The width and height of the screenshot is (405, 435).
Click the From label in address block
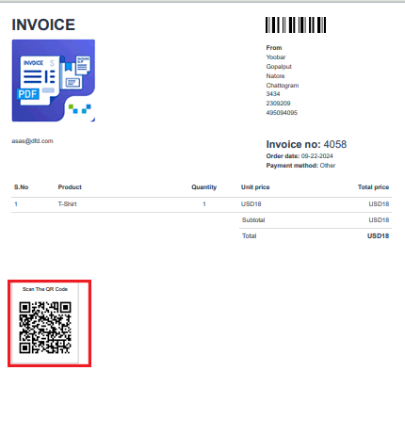point(274,48)
